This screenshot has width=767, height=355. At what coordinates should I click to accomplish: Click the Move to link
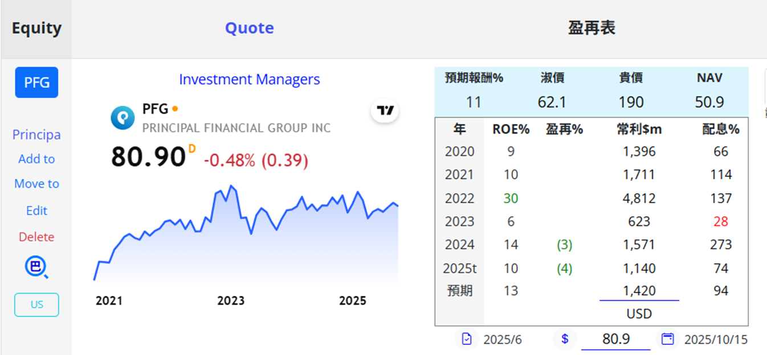pyautogui.click(x=36, y=184)
